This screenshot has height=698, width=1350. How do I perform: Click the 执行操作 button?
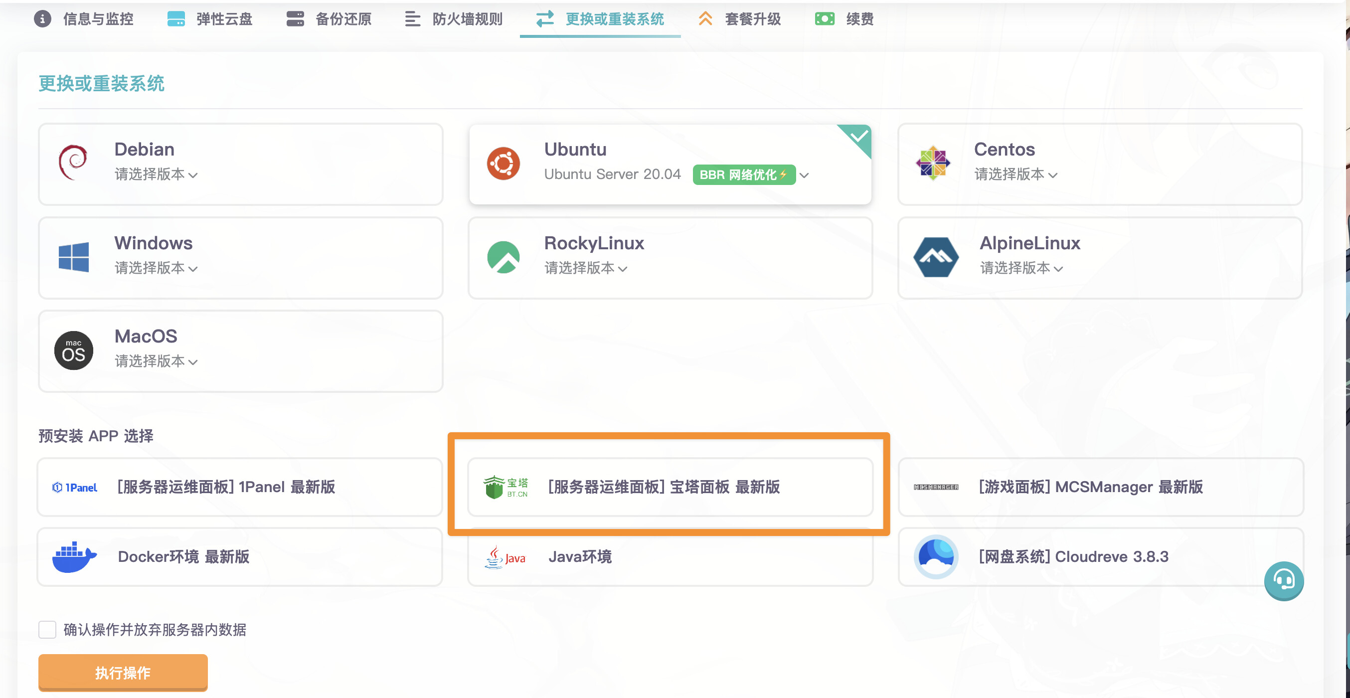pos(123,672)
